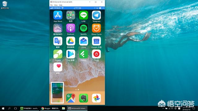This screenshot has width=198, height=111.
Task: Open the Telegram app icon
Action: coord(96,15)
